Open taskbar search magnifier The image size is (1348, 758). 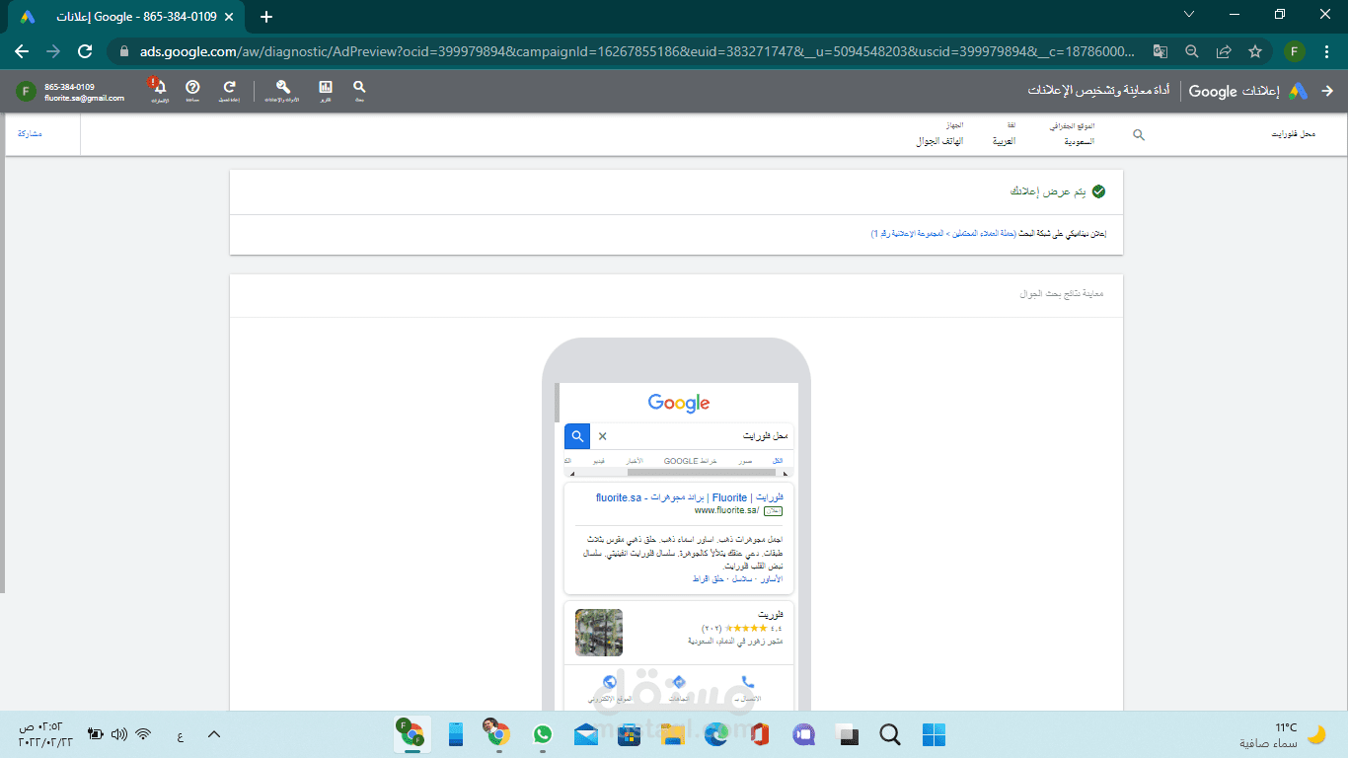point(889,734)
